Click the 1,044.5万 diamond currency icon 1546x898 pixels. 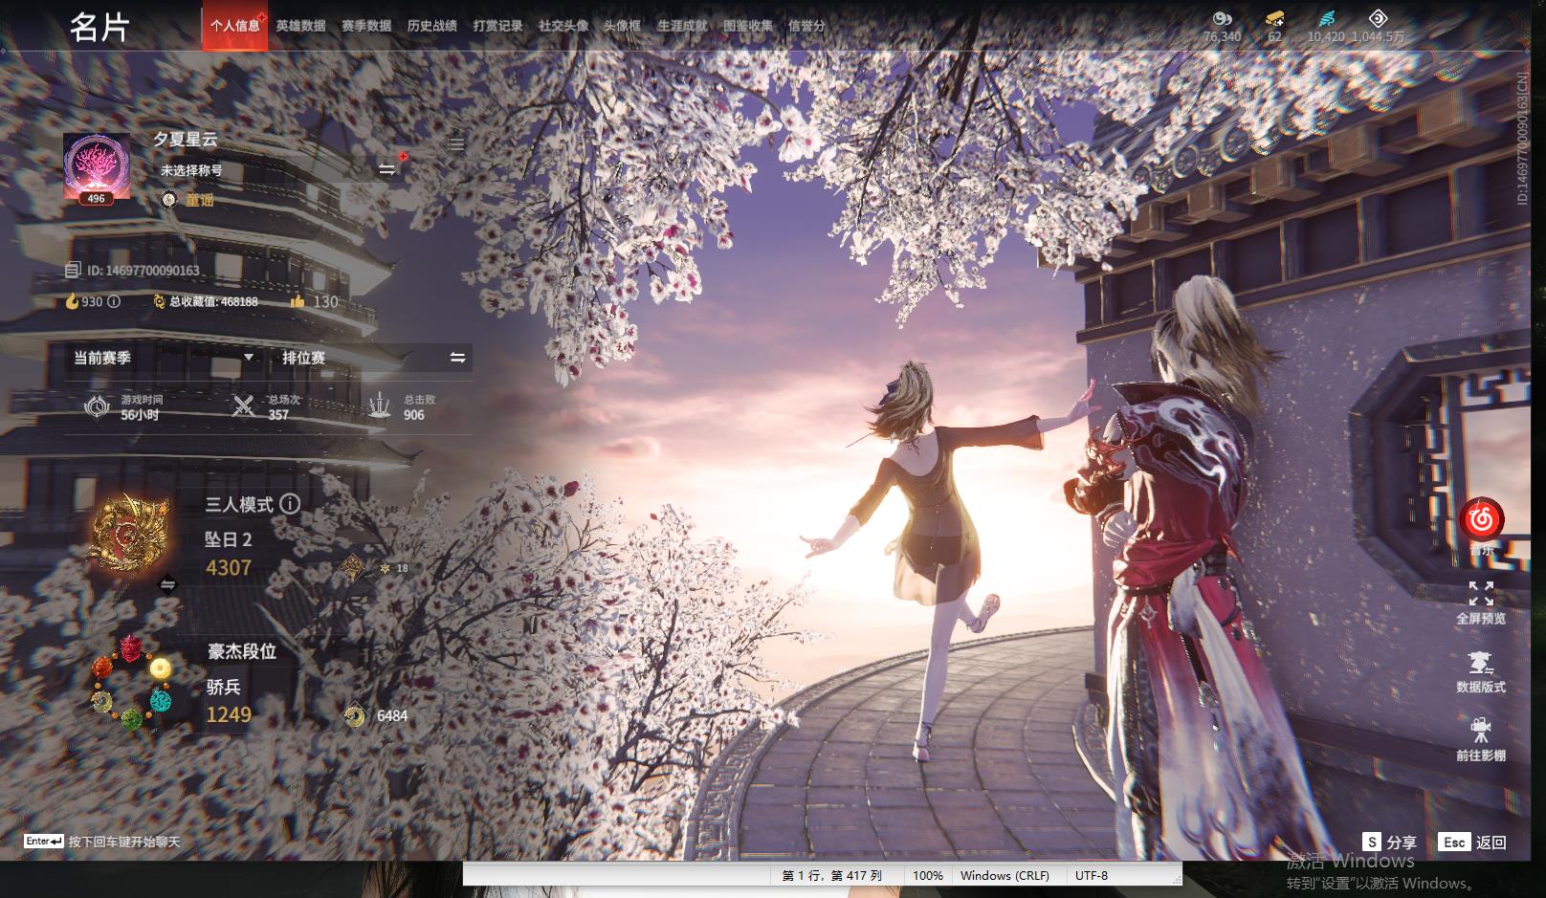[x=1378, y=18]
